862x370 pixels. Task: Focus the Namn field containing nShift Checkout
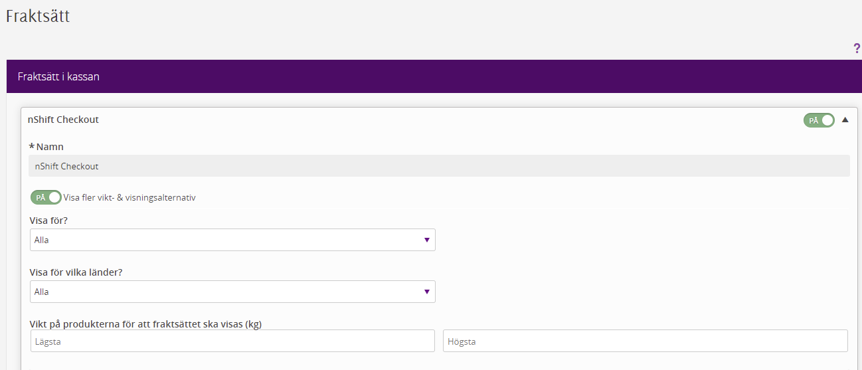[439, 166]
